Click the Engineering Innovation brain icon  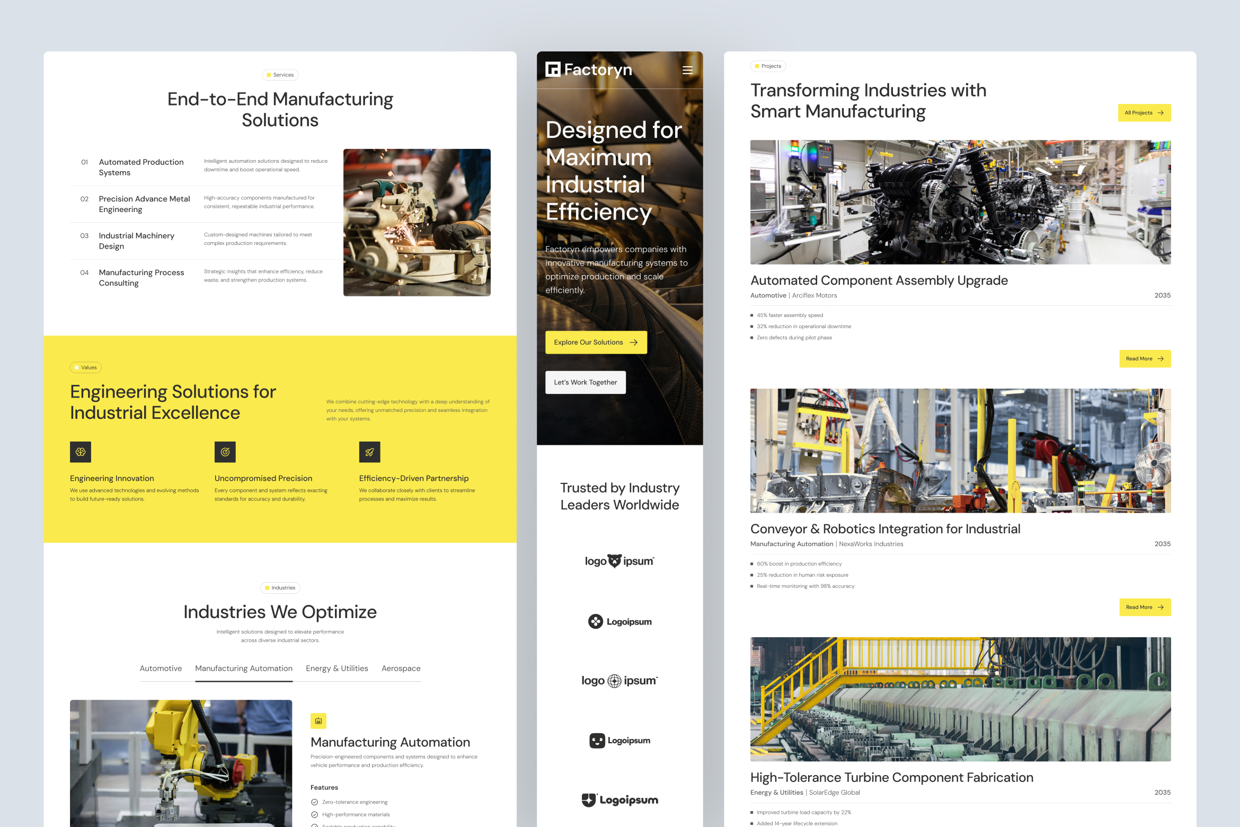pyautogui.click(x=81, y=452)
